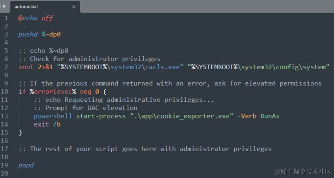The image size is (334, 178).
Task: Click closing parenthesis on line 15
Action: [x=20, y=133]
